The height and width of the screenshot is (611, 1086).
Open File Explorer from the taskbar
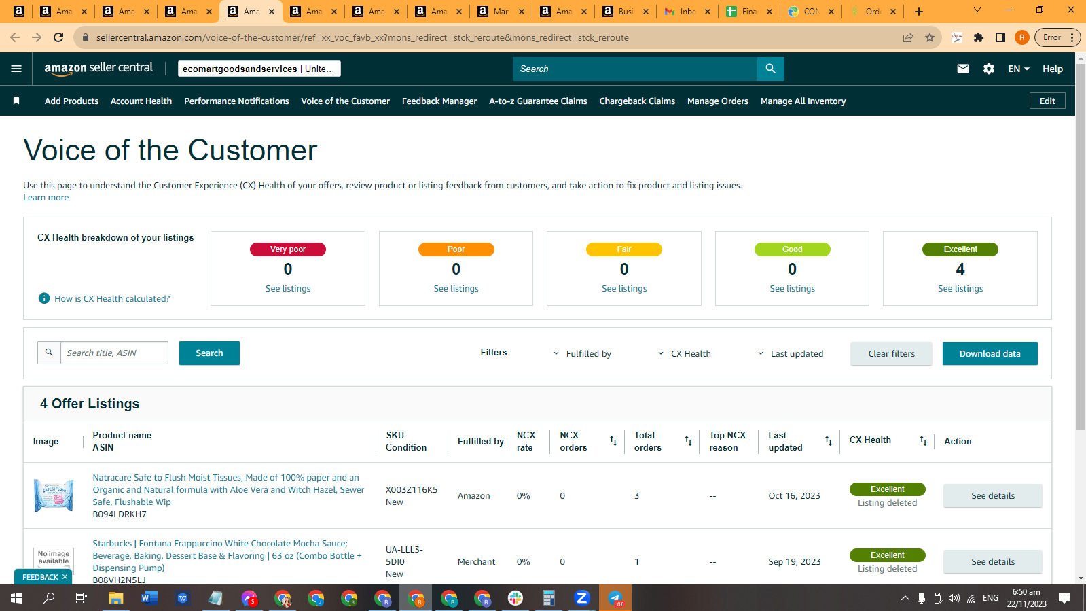click(x=116, y=598)
